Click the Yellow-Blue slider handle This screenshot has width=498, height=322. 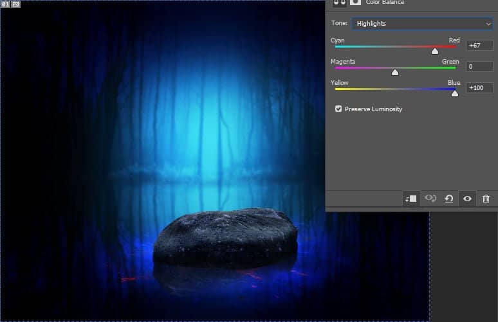point(455,93)
